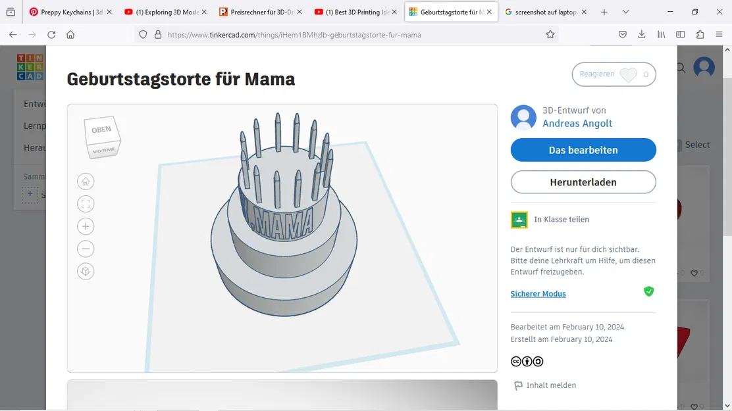Open the Sicherer Modus link
Image resolution: width=732 pixels, height=411 pixels.
538,294
